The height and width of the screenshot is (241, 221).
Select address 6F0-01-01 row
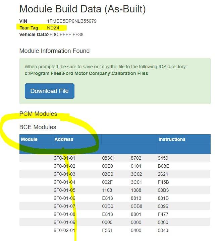click(115, 158)
